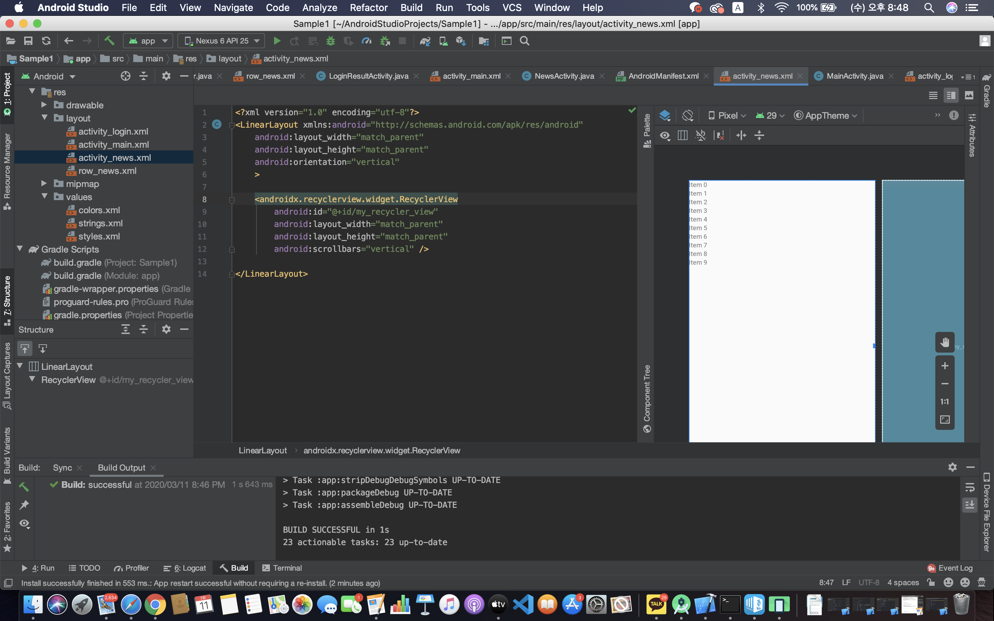Viewport: 994px width, 621px height.
Task: Click the Debug app bug icon
Action: click(330, 41)
